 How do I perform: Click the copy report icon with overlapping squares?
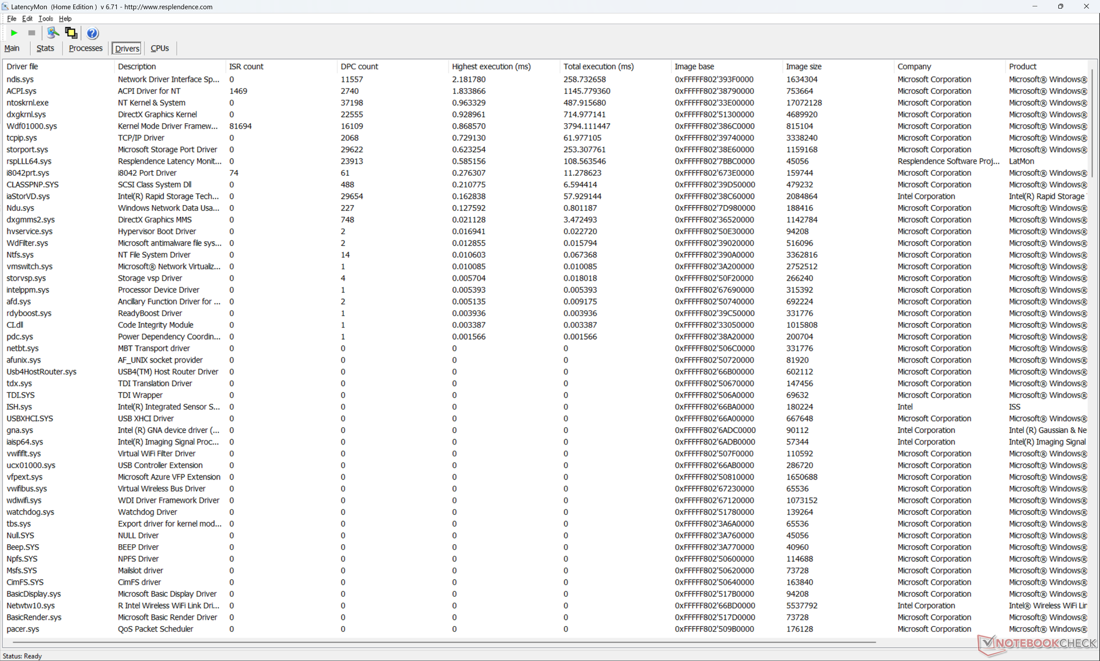pyautogui.click(x=71, y=33)
